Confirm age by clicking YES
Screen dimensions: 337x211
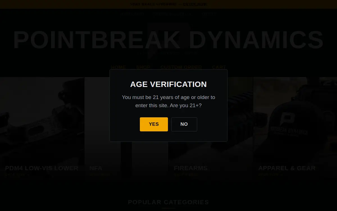(154, 124)
